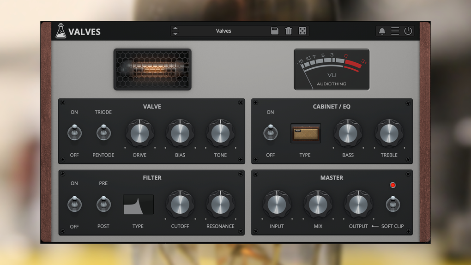Click the Bass knob

point(348,133)
